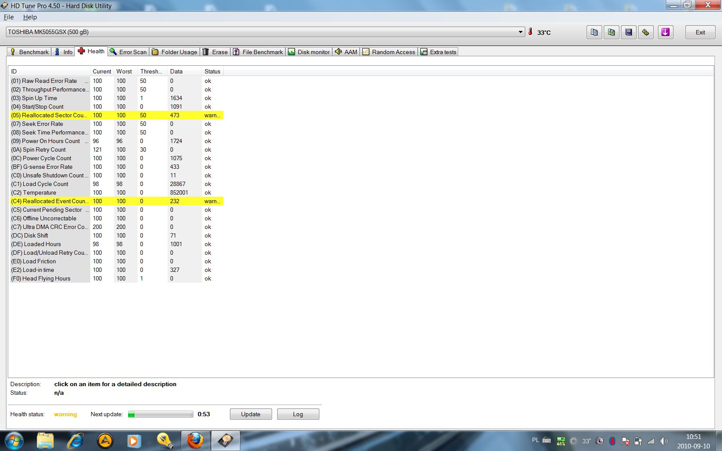Switch to the Erase tab
This screenshot has height=451, width=722.
(x=215, y=52)
